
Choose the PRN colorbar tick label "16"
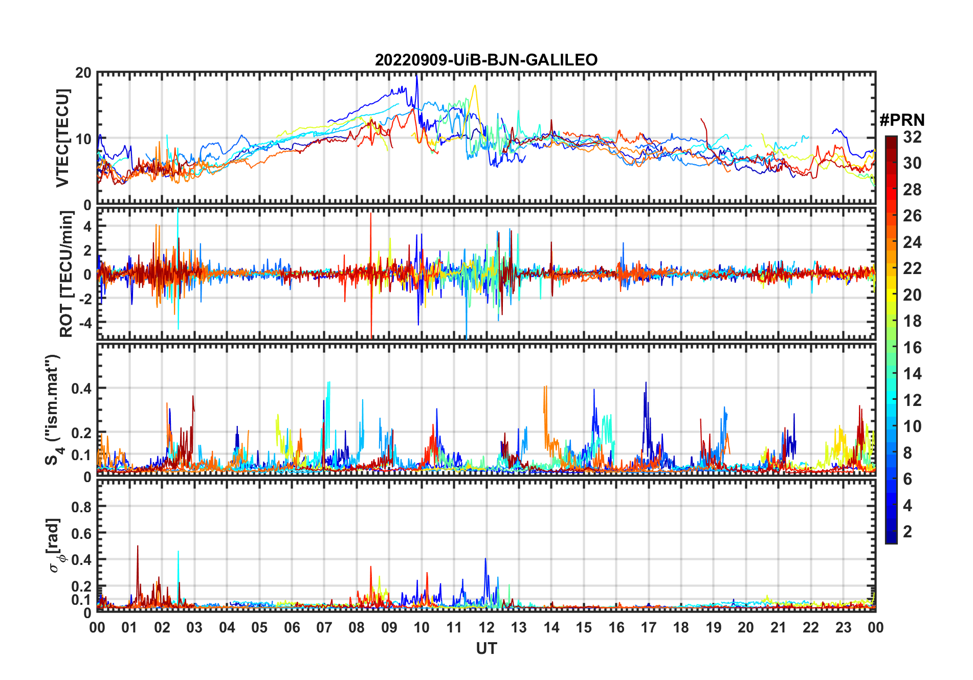[x=912, y=348]
